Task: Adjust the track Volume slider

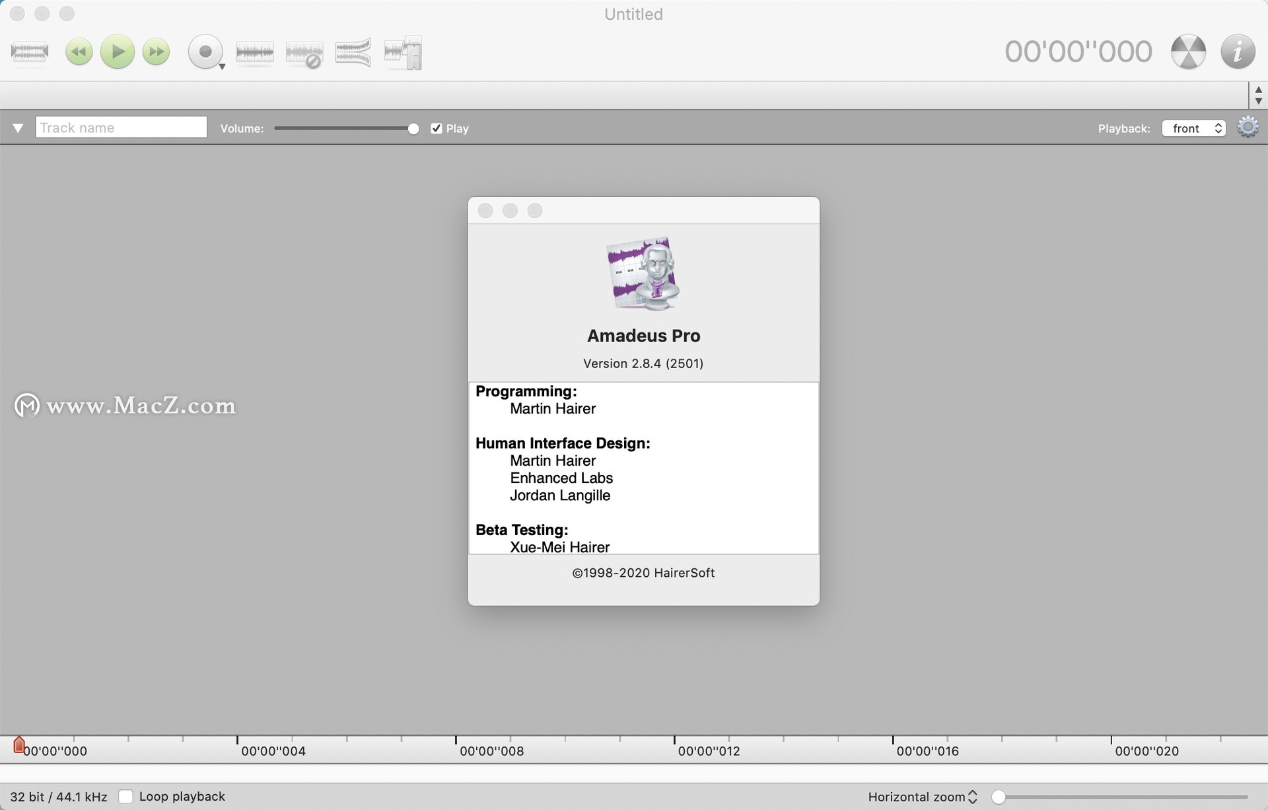Action: click(x=347, y=128)
